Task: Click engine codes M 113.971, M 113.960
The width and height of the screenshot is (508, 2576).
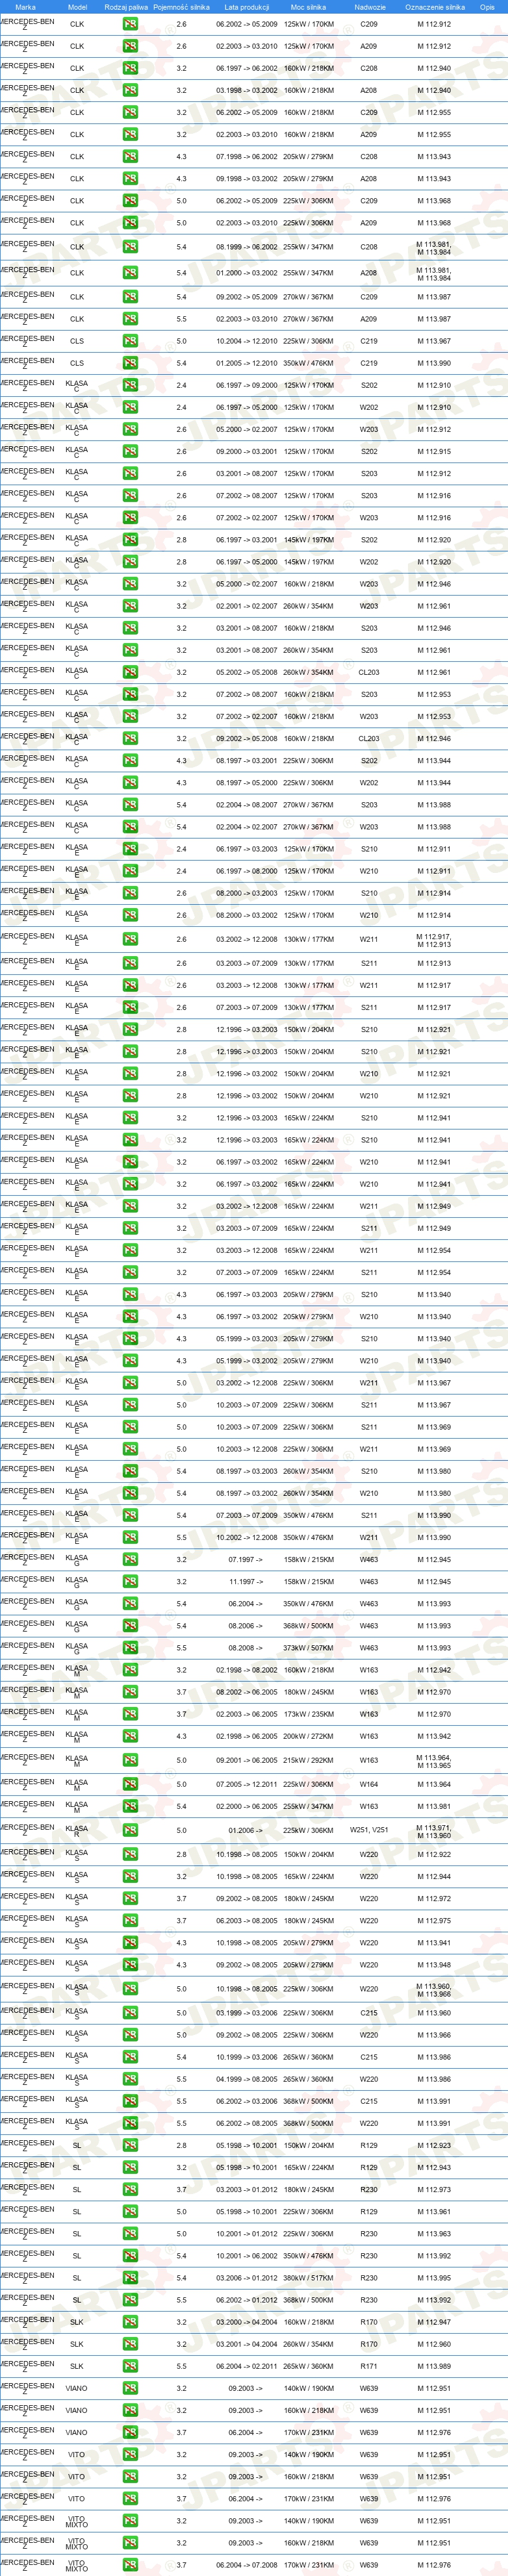Action: click(434, 1832)
